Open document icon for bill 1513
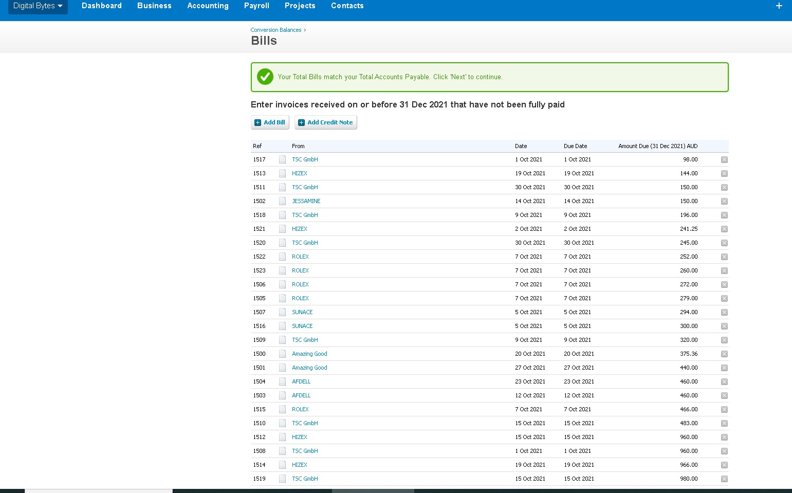 pos(282,173)
